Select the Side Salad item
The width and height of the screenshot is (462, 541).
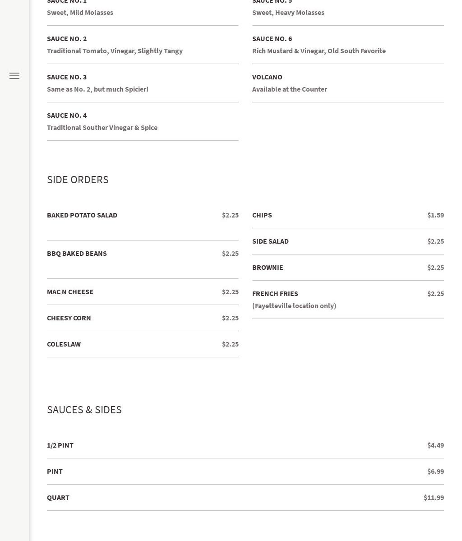pos(270,241)
